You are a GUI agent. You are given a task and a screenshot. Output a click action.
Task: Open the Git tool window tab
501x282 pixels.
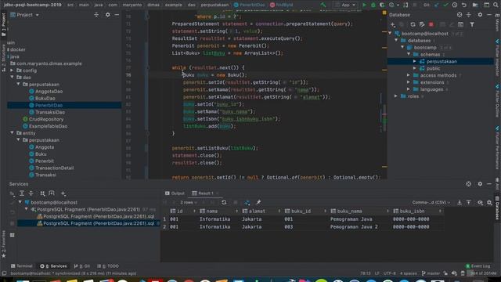click(81, 266)
